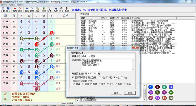Increase the 规律目标期 value with the up arrow
This screenshot has width=196, height=106.
(x=95, y=73)
